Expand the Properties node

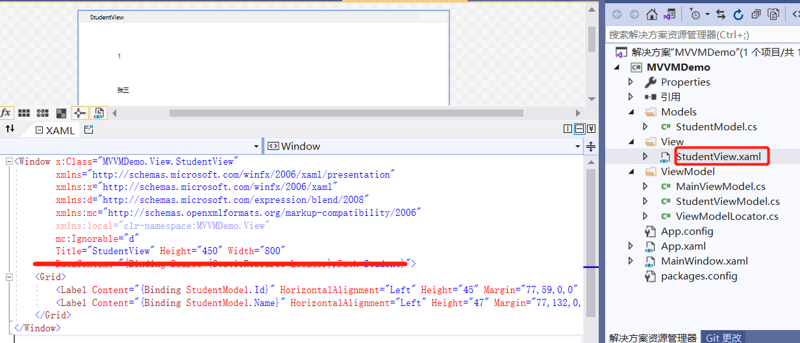(631, 82)
